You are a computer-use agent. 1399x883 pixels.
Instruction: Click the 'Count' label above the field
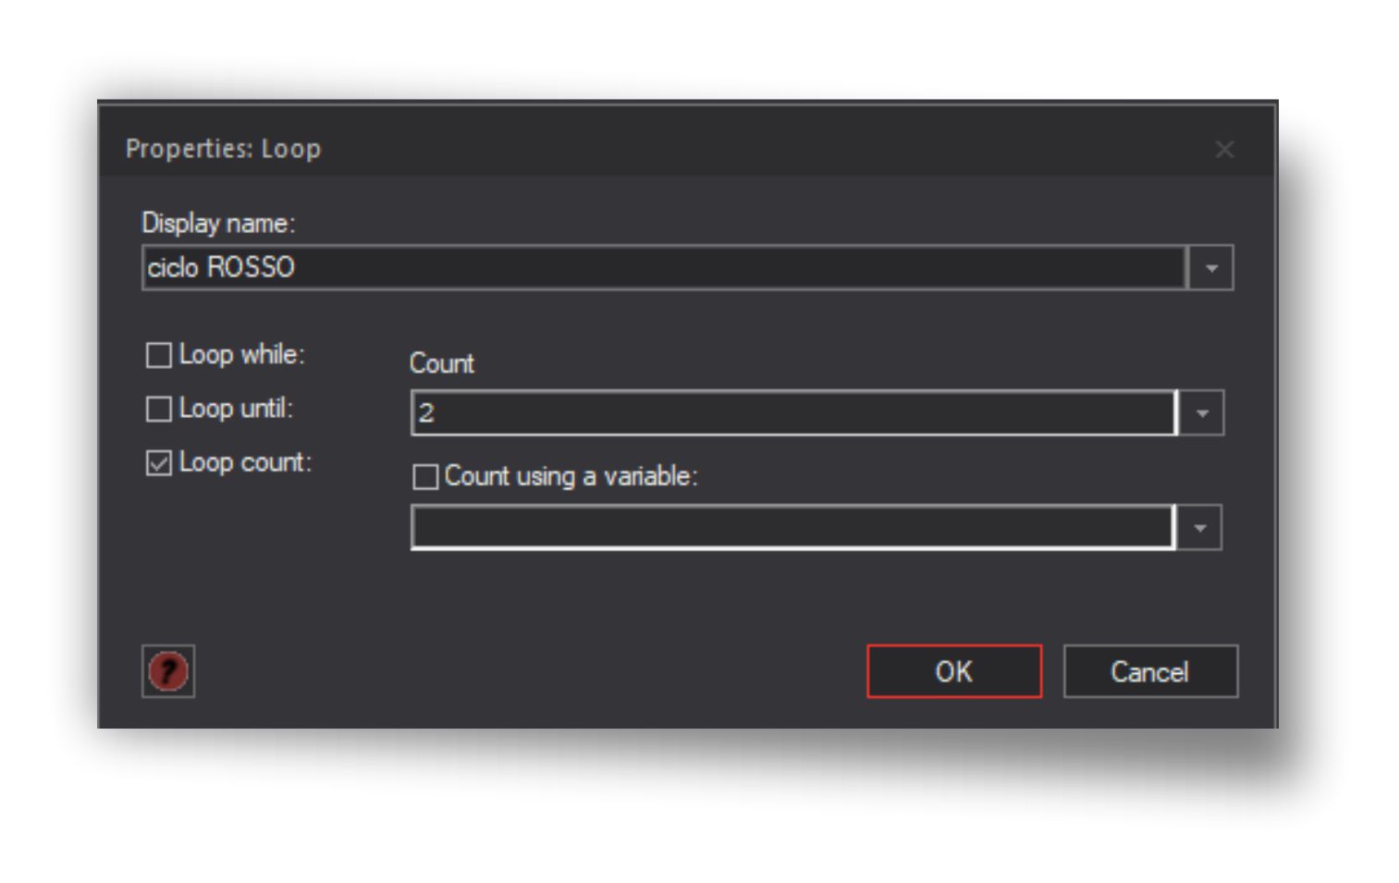click(442, 363)
